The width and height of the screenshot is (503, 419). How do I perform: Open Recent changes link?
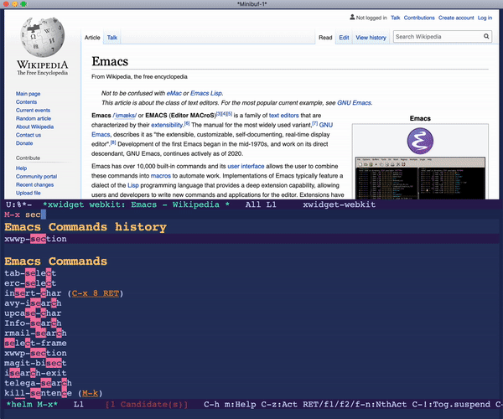[34, 184]
